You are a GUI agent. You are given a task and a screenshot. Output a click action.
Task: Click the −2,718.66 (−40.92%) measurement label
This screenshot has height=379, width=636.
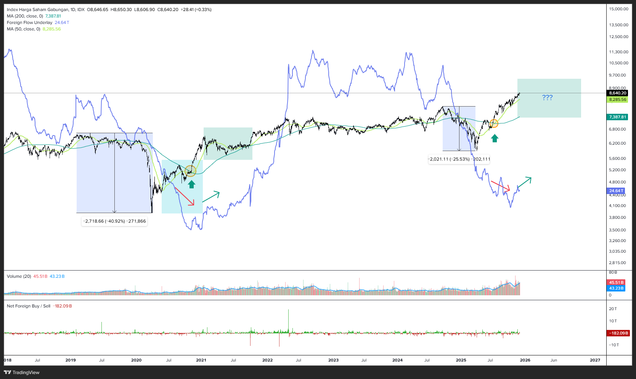tap(114, 221)
